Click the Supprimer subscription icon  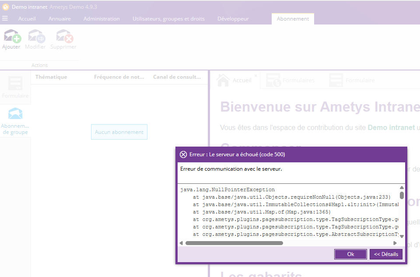point(63,36)
